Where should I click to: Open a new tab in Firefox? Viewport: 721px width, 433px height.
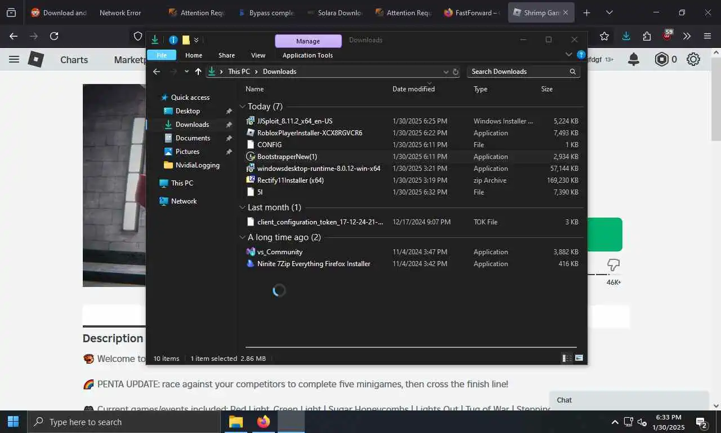click(x=586, y=12)
